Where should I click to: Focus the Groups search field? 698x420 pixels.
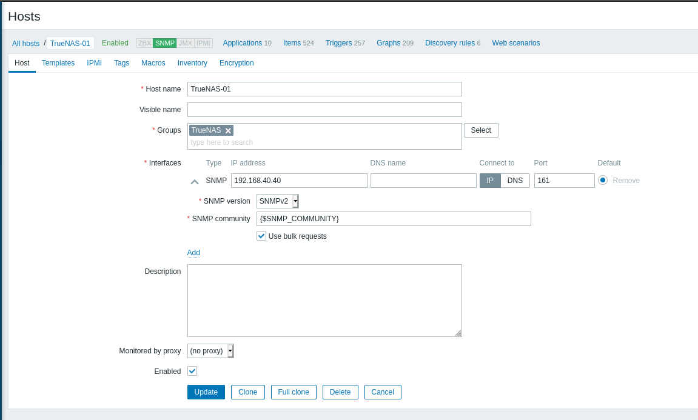[324, 142]
